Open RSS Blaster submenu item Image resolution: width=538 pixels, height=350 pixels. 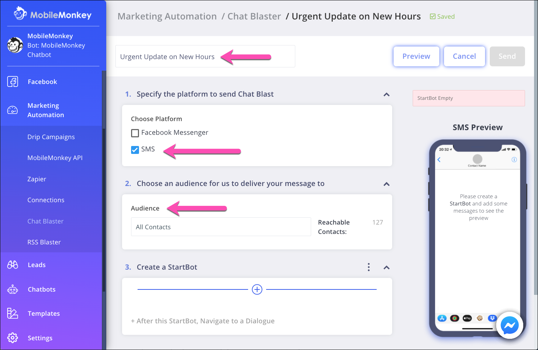click(x=44, y=242)
